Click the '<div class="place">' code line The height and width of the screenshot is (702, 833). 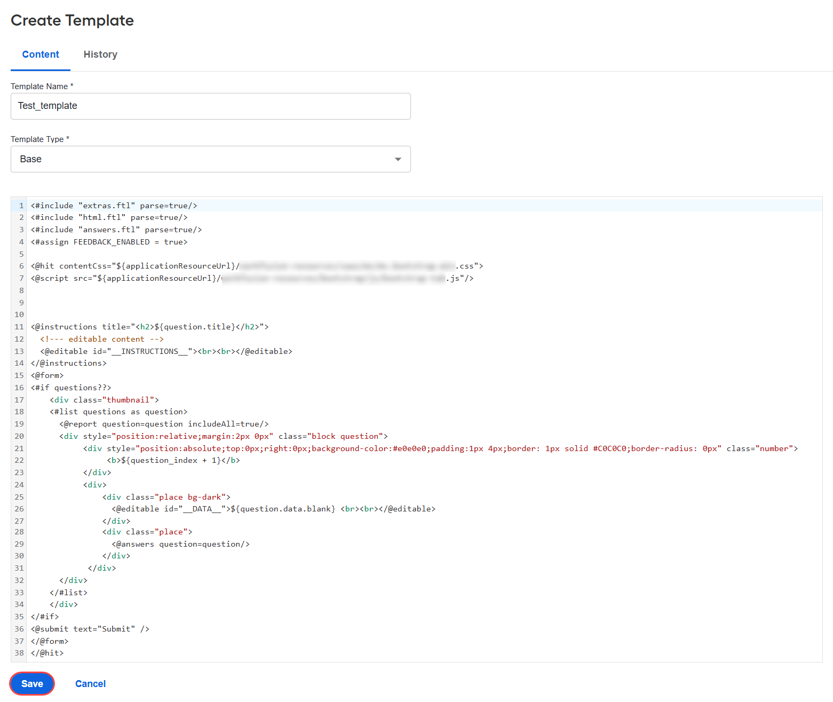(147, 532)
